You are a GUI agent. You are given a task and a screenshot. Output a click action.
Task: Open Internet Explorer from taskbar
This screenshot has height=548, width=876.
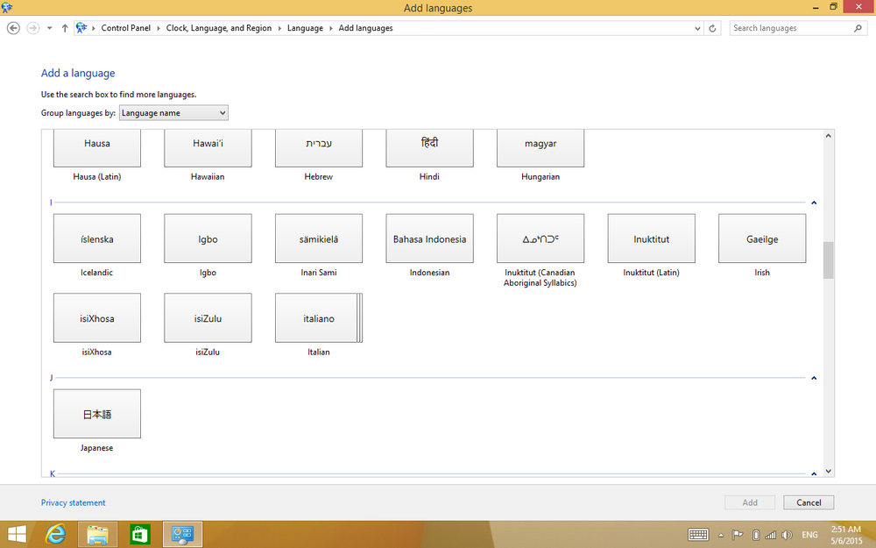tap(57, 534)
